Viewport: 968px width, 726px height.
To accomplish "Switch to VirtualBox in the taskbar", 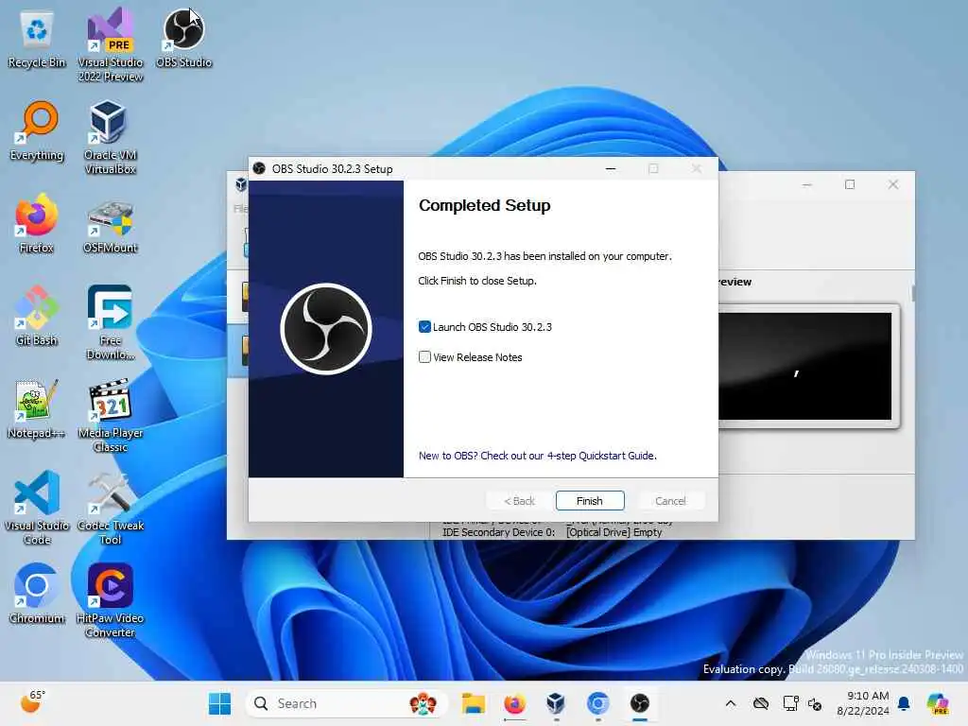I will tap(556, 703).
